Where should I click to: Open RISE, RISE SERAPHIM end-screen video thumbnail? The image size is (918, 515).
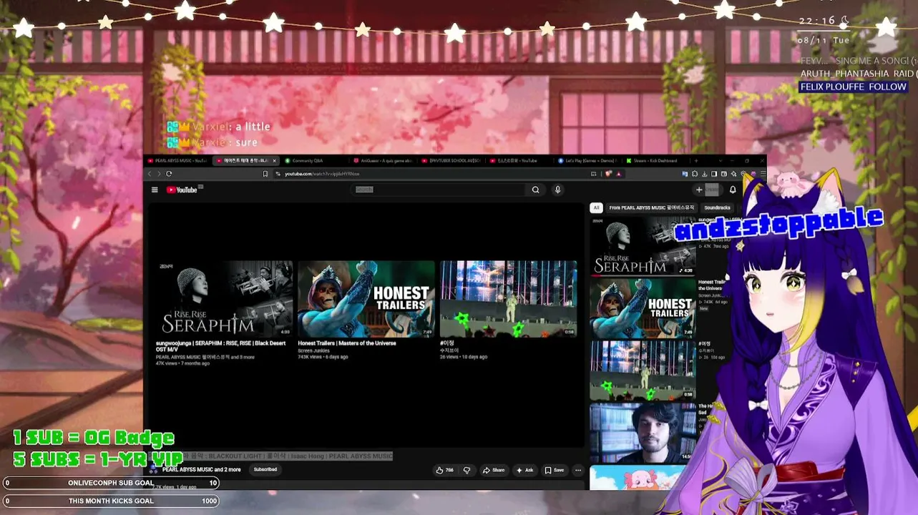[x=224, y=299]
